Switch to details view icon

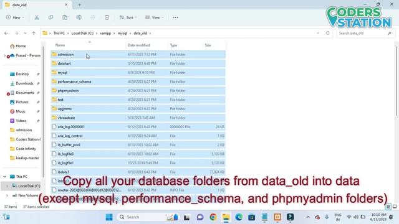coord(388,207)
